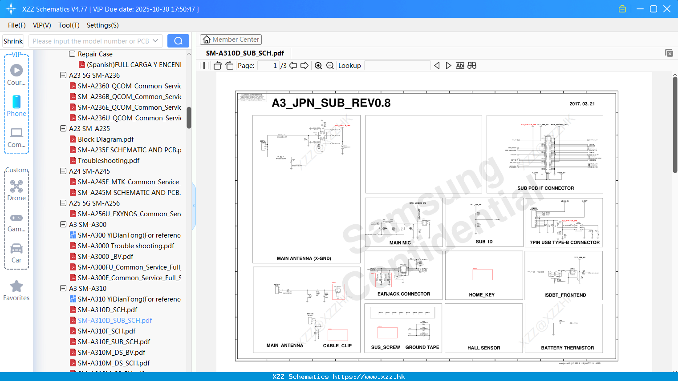Click the tree panel collapse handle
The width and height of the screenshot is (678, 381).
pos(194,205)
